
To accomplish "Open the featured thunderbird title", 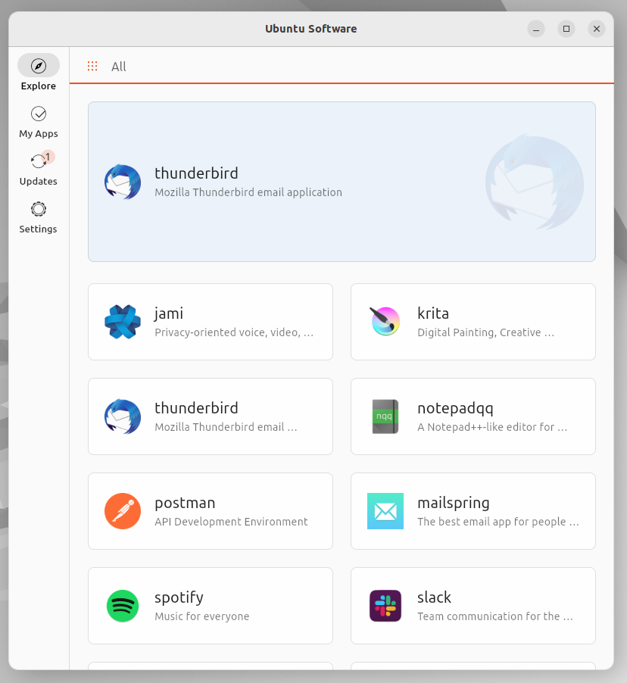I will pos(196,173).
